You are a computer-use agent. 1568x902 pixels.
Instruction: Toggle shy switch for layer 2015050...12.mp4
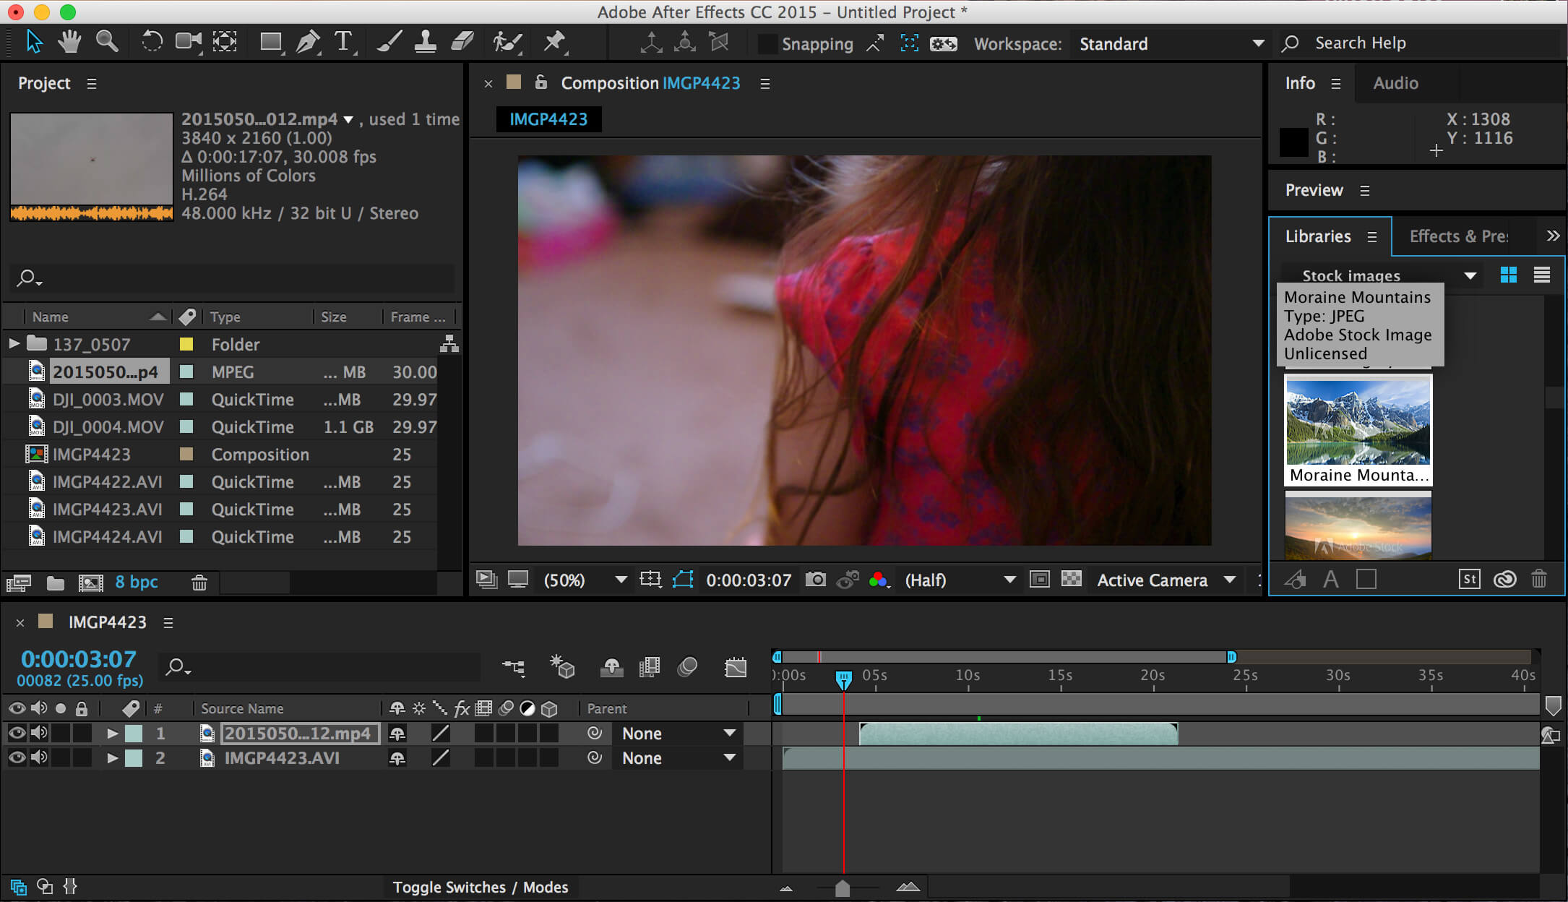tap(397, 734)
